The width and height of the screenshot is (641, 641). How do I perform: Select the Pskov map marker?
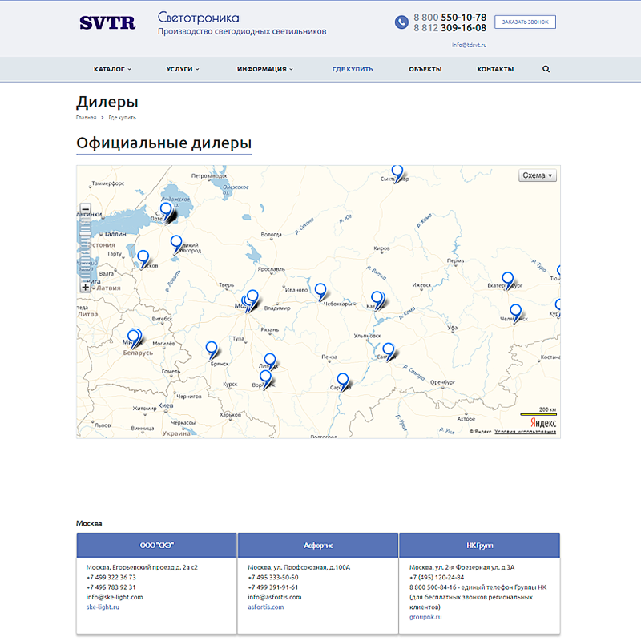tap(143, 260)
